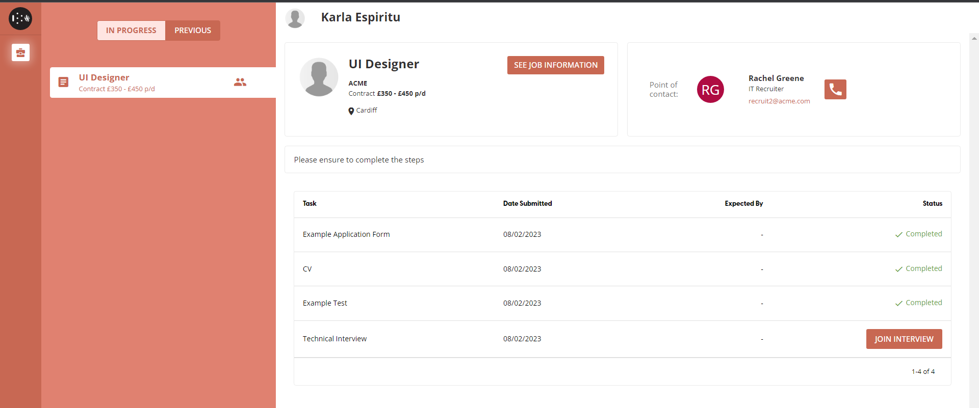This screenshot has width=979, height=408.
Task: Click the Example Test task row
Action: 325,303
